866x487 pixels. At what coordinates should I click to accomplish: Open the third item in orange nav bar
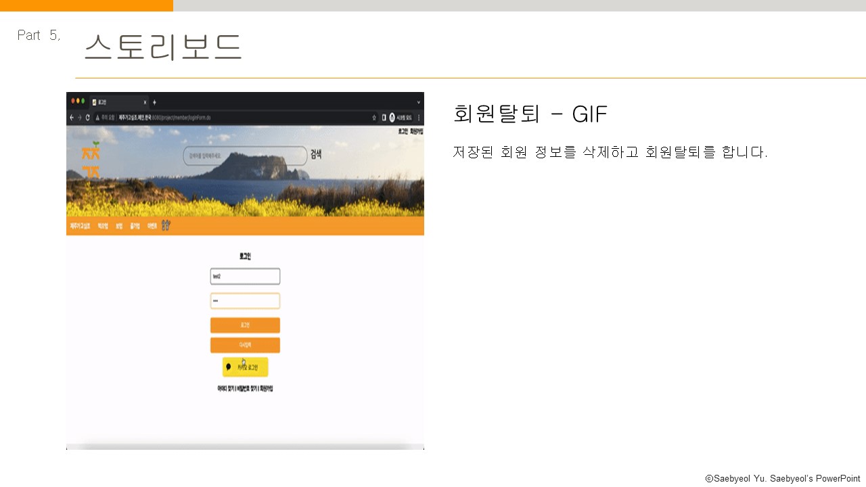click(x=119, y=226)
